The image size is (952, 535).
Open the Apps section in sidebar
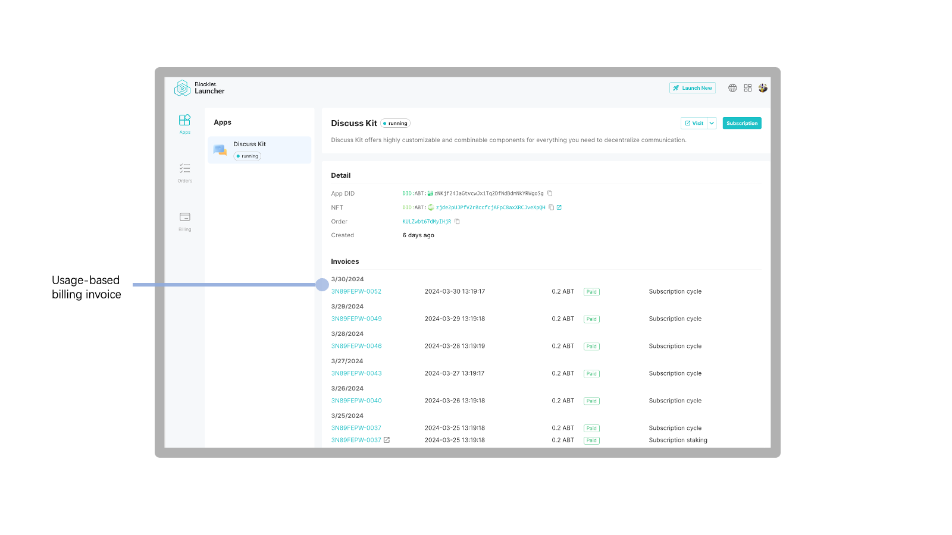(x=184, y=124)
